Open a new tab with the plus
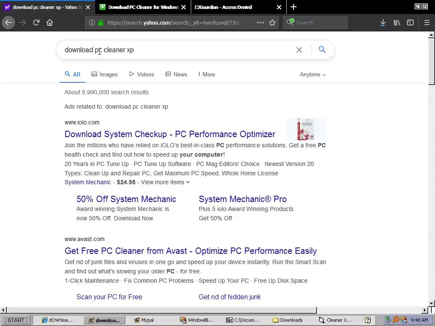Viewport: 435px width, 326px height. pos(293,7)
